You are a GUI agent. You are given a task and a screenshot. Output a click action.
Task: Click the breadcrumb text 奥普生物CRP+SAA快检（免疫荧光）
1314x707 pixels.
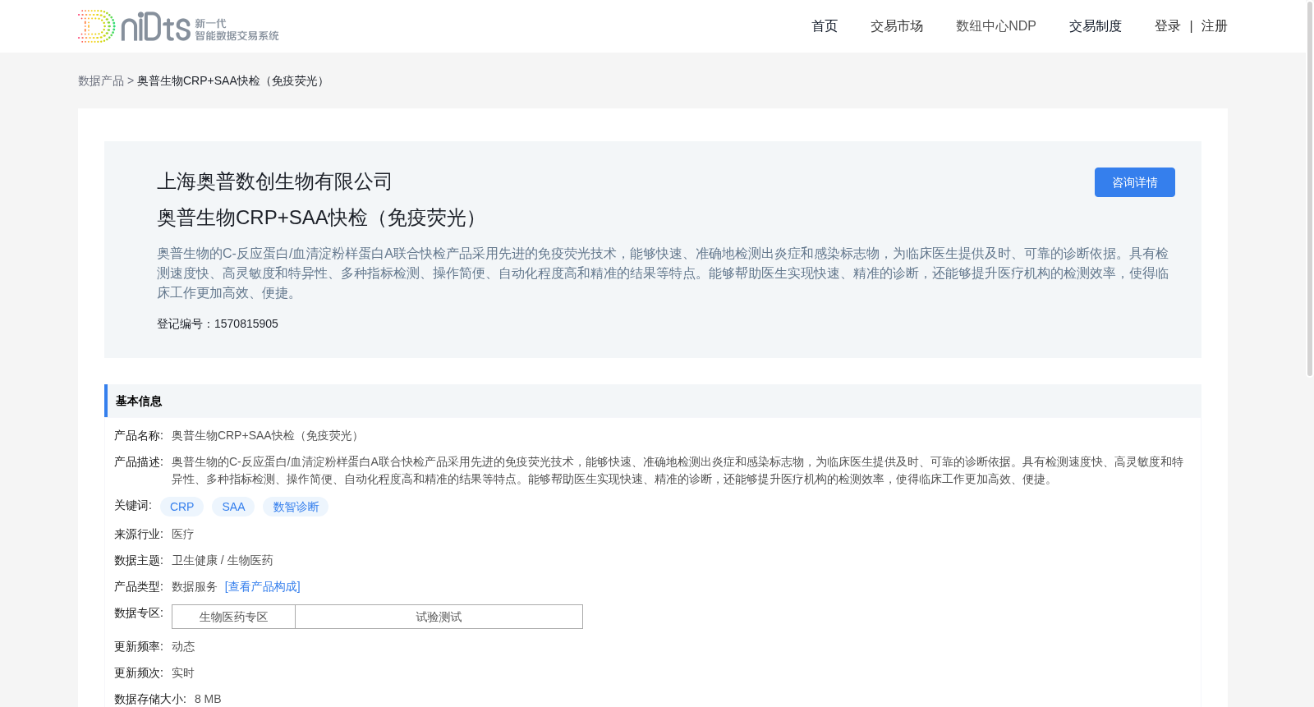tap(233, 80)
